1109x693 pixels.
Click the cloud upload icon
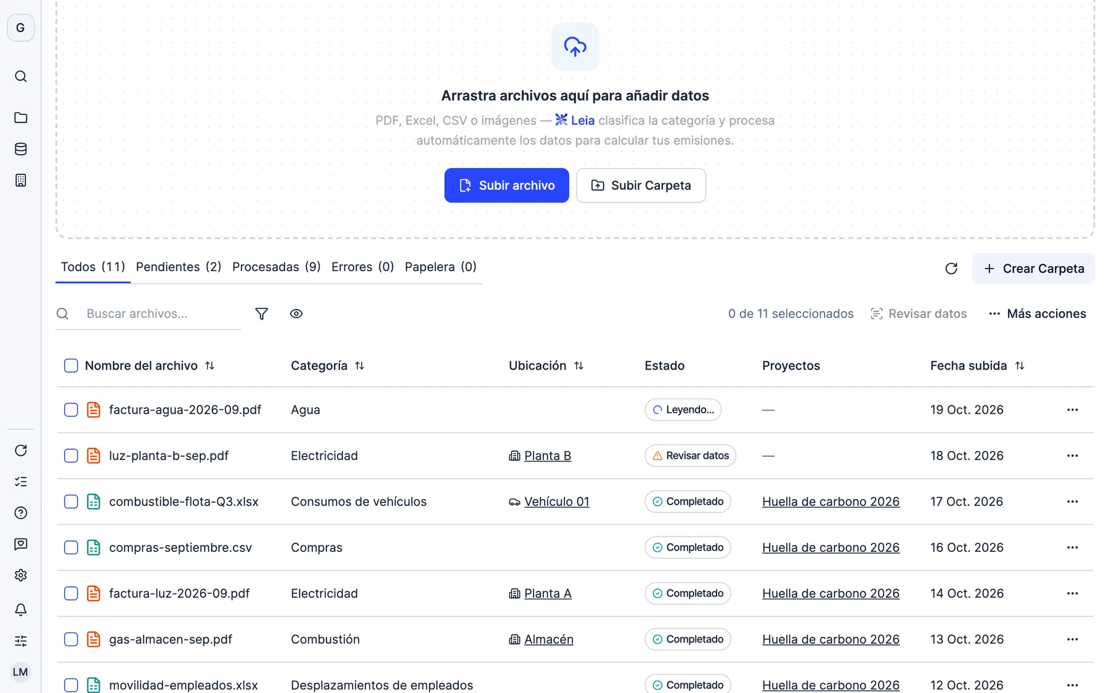(x=575, y=47)
